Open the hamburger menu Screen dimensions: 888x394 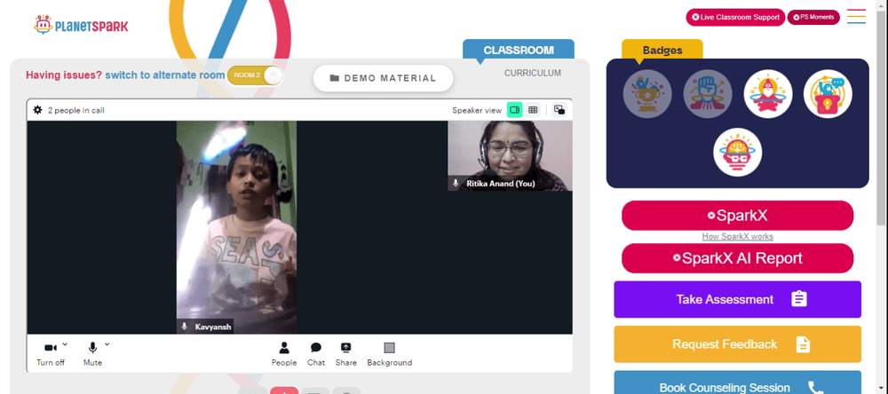(856, 16)
